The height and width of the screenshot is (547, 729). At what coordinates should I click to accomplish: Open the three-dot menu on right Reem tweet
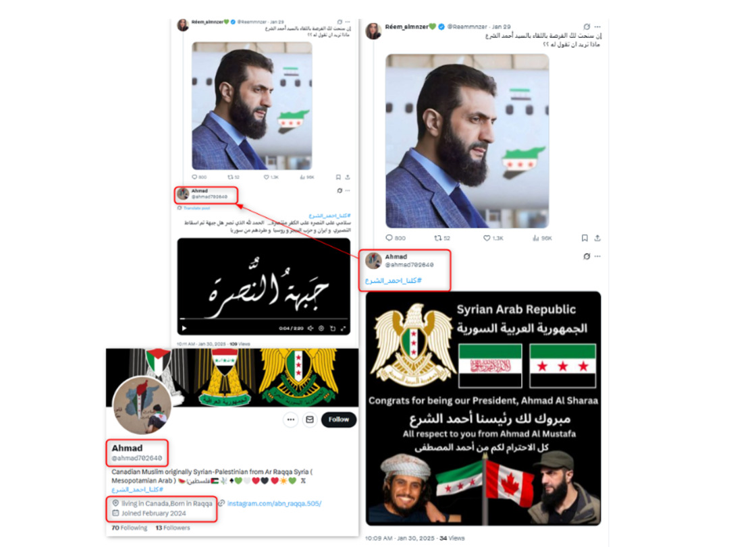coord(597,27)
